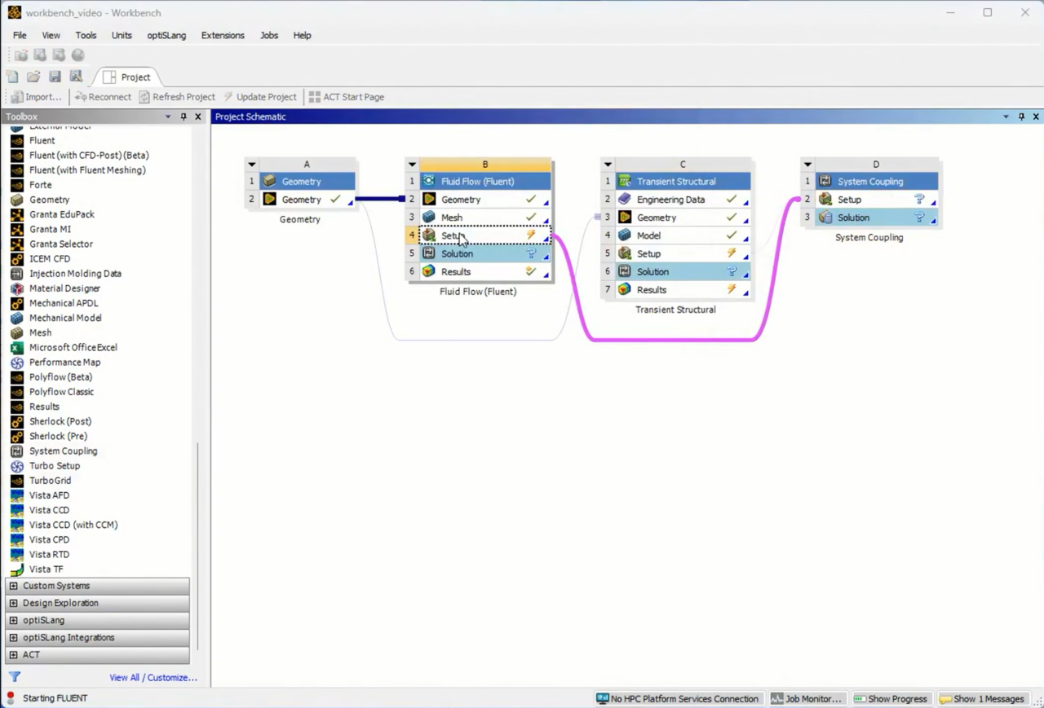This screenshot has width=1044, height=708.
Task: Open the optiSLang menu
Action: click(166, 35)
